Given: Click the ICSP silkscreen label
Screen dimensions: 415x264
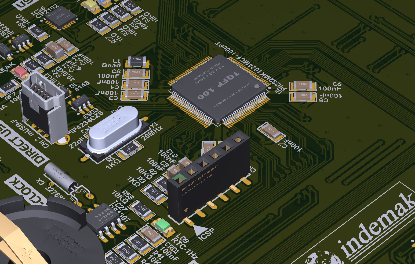Looking at the screenshot, I should (x=206, y=234).
